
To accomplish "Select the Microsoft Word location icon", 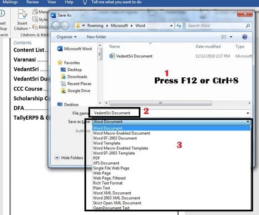I will click(x=60, y=49).
